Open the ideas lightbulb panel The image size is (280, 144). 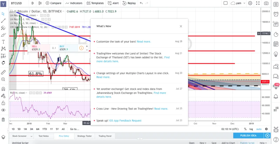[276, 54]
